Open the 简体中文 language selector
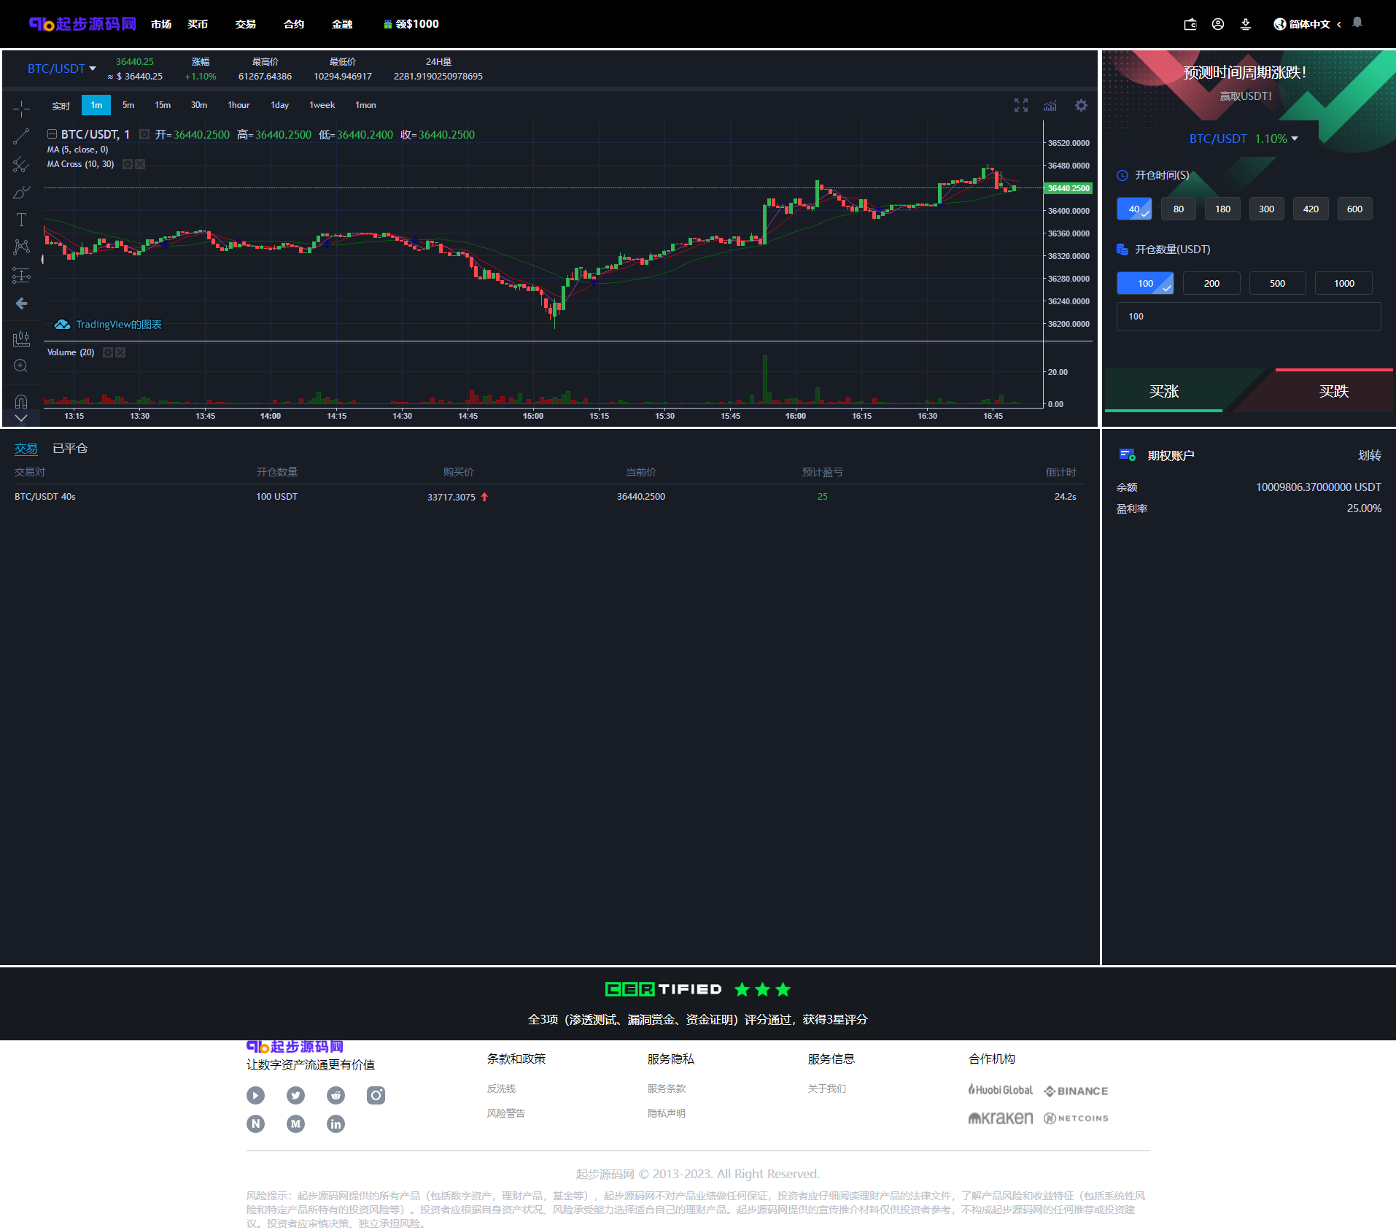The image size is (1396, 1230). click(x=1307, y=24)
